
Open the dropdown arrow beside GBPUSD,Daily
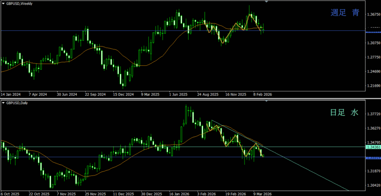pos(3,103)
